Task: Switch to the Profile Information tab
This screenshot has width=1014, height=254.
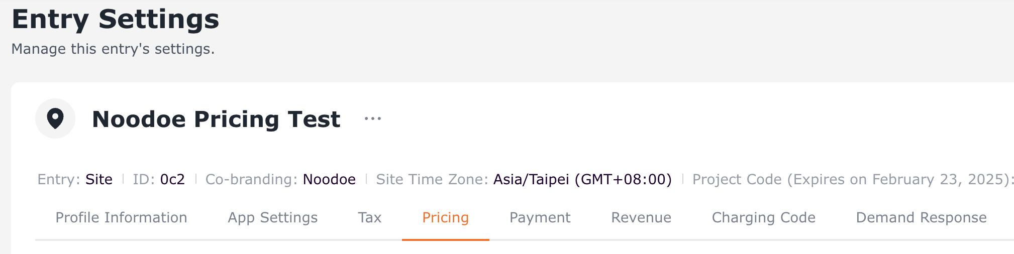Action: point(121,217)
